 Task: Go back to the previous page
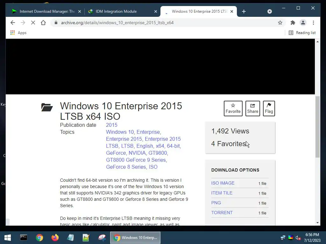tap(13, 23)
